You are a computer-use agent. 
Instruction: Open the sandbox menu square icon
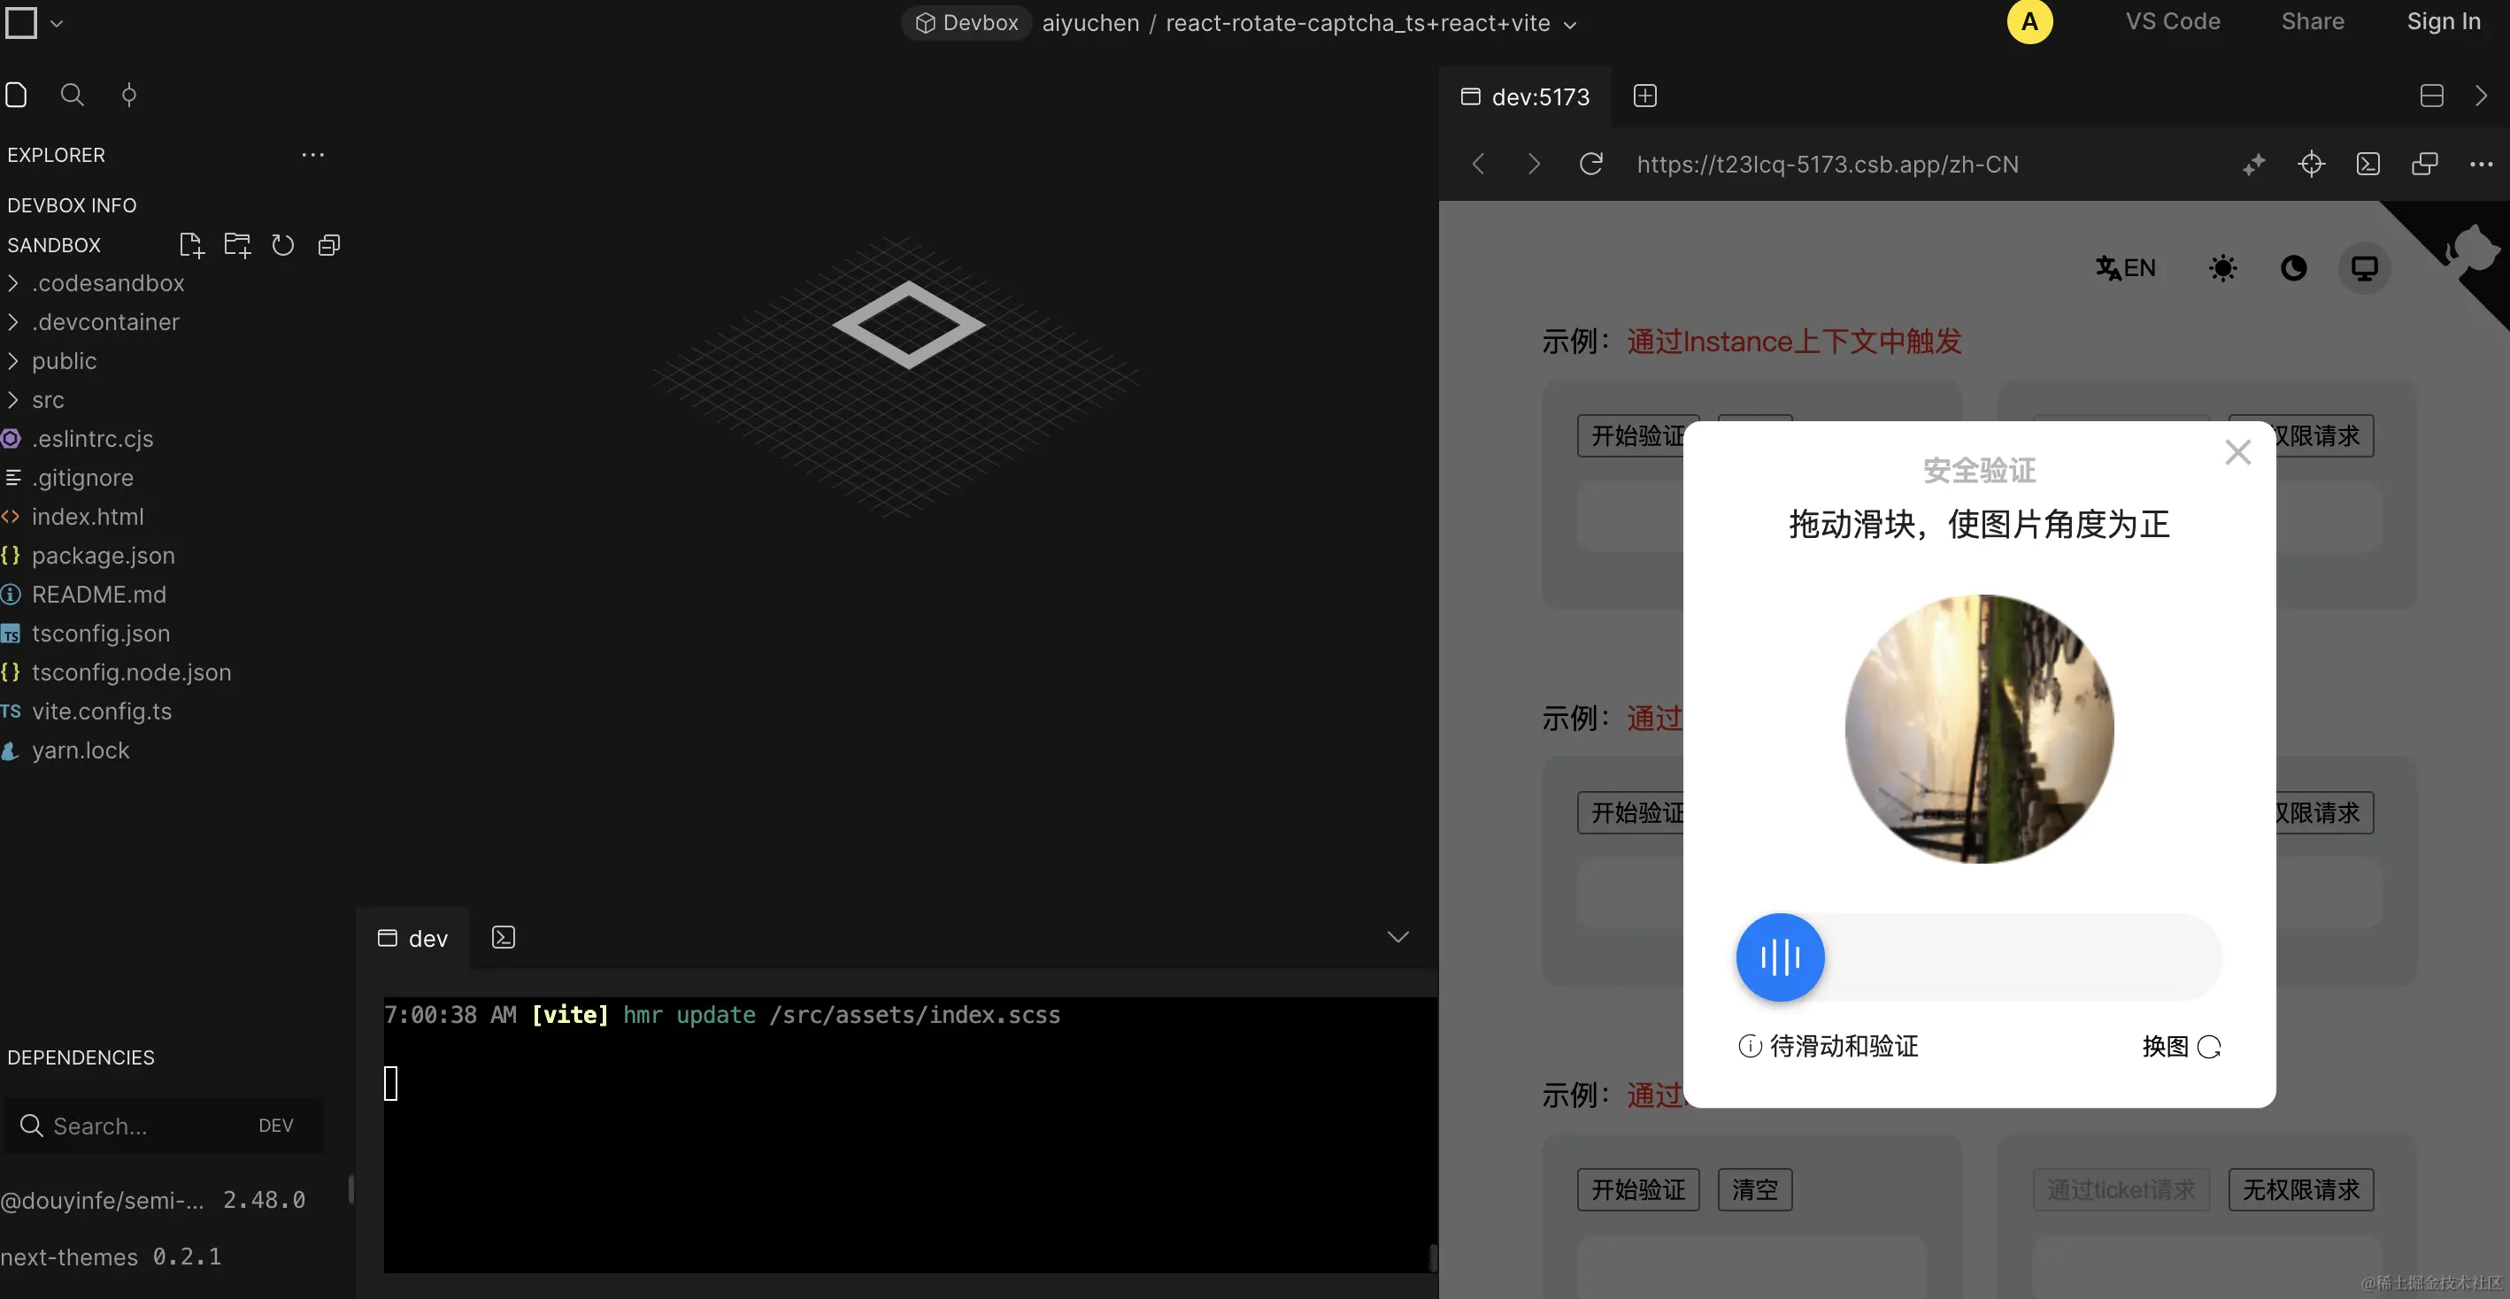21,22
